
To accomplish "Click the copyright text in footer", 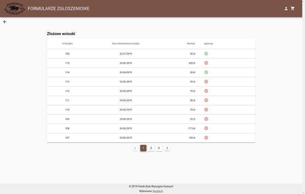I will pos(151,186).
